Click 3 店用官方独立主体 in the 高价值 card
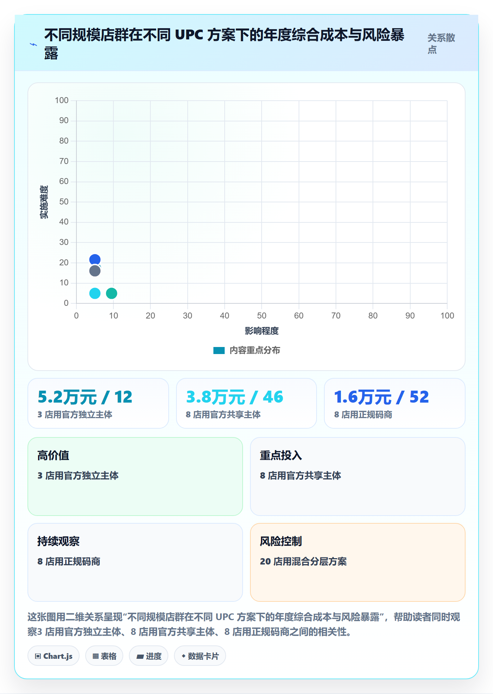493x694 pixels. [x=78, y=475]
